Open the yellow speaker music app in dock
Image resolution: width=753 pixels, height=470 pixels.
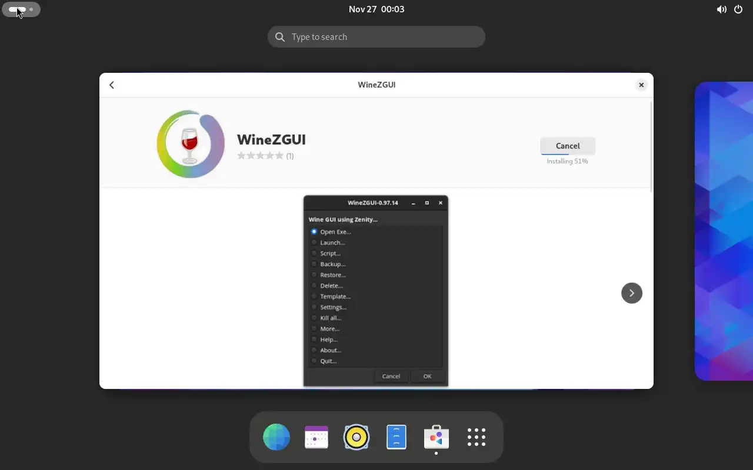click(356, 437)
